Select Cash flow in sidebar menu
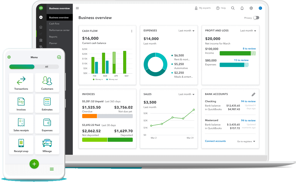Viewport: 296px width, 182px height. click(x=54, y=24)
